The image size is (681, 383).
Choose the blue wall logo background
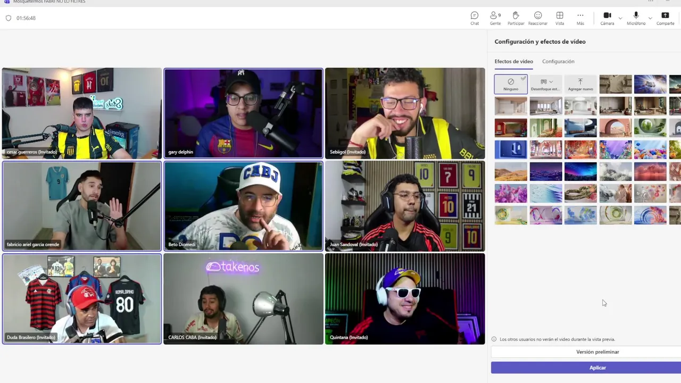coord(511,149)
